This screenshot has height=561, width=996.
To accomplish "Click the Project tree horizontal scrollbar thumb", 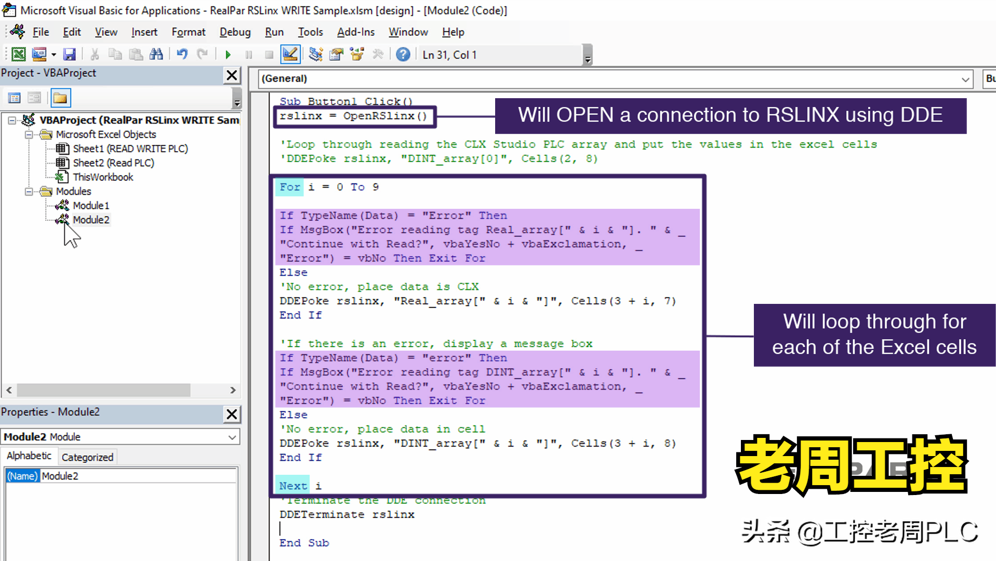I will tap(103, 390).
